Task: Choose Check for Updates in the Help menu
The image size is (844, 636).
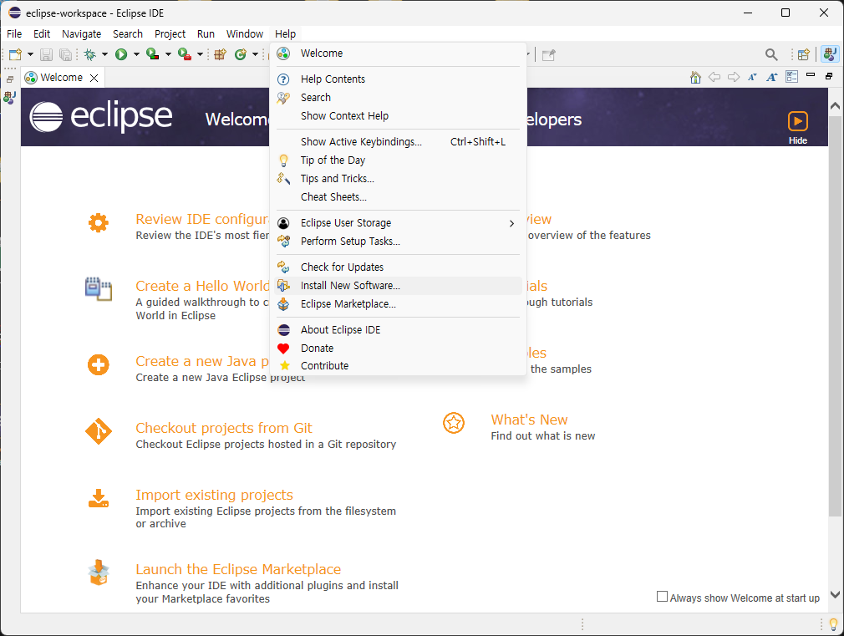Action: tap(399, 267)
